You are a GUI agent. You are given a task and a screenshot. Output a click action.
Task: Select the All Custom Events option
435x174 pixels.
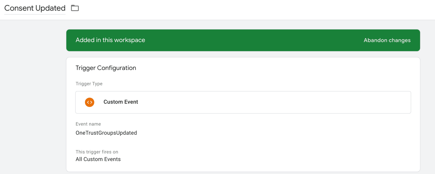point(98,159)
